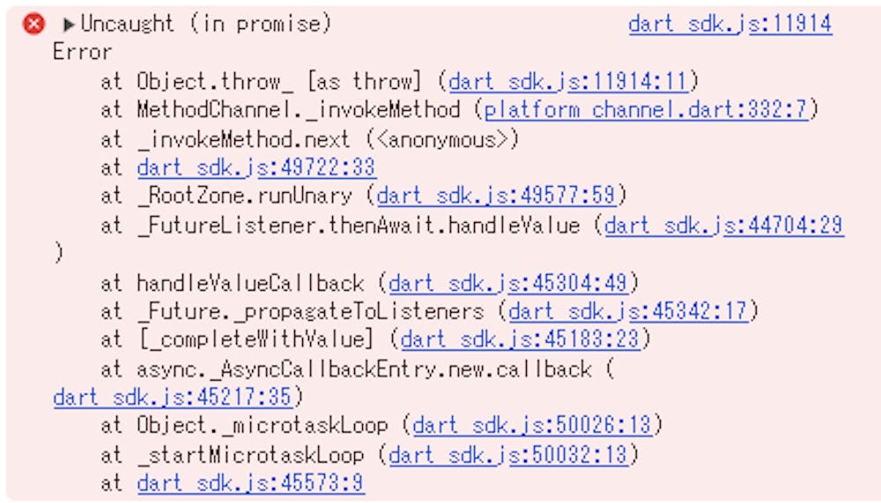The height and width of the screenshot is (503, 881).
Task: Expand the Uncaught (in promise) error
Action: click(x=69, y=24)
